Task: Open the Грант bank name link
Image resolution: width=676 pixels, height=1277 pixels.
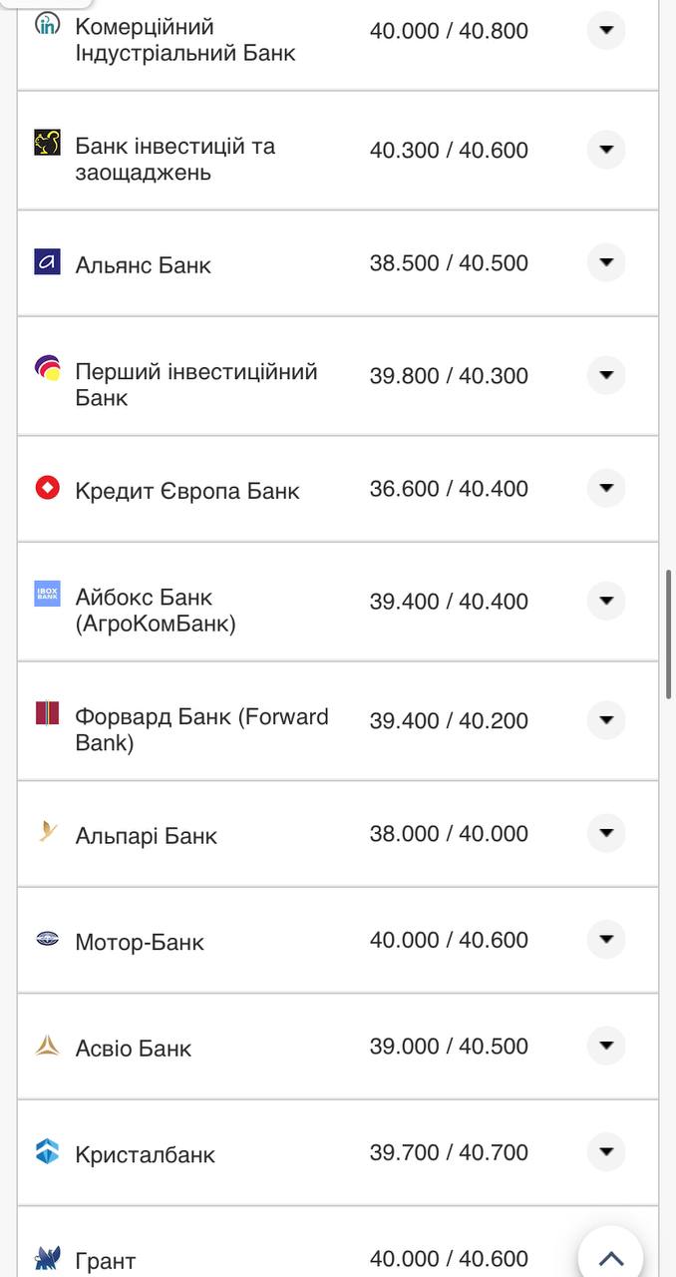Action: pos(106,1261)
